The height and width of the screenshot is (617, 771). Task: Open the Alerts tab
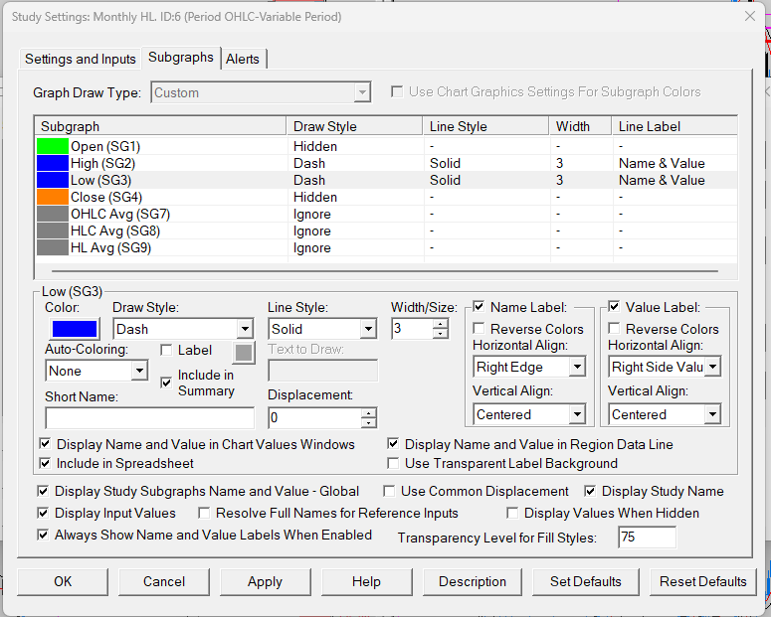click(x=243, y=59)
